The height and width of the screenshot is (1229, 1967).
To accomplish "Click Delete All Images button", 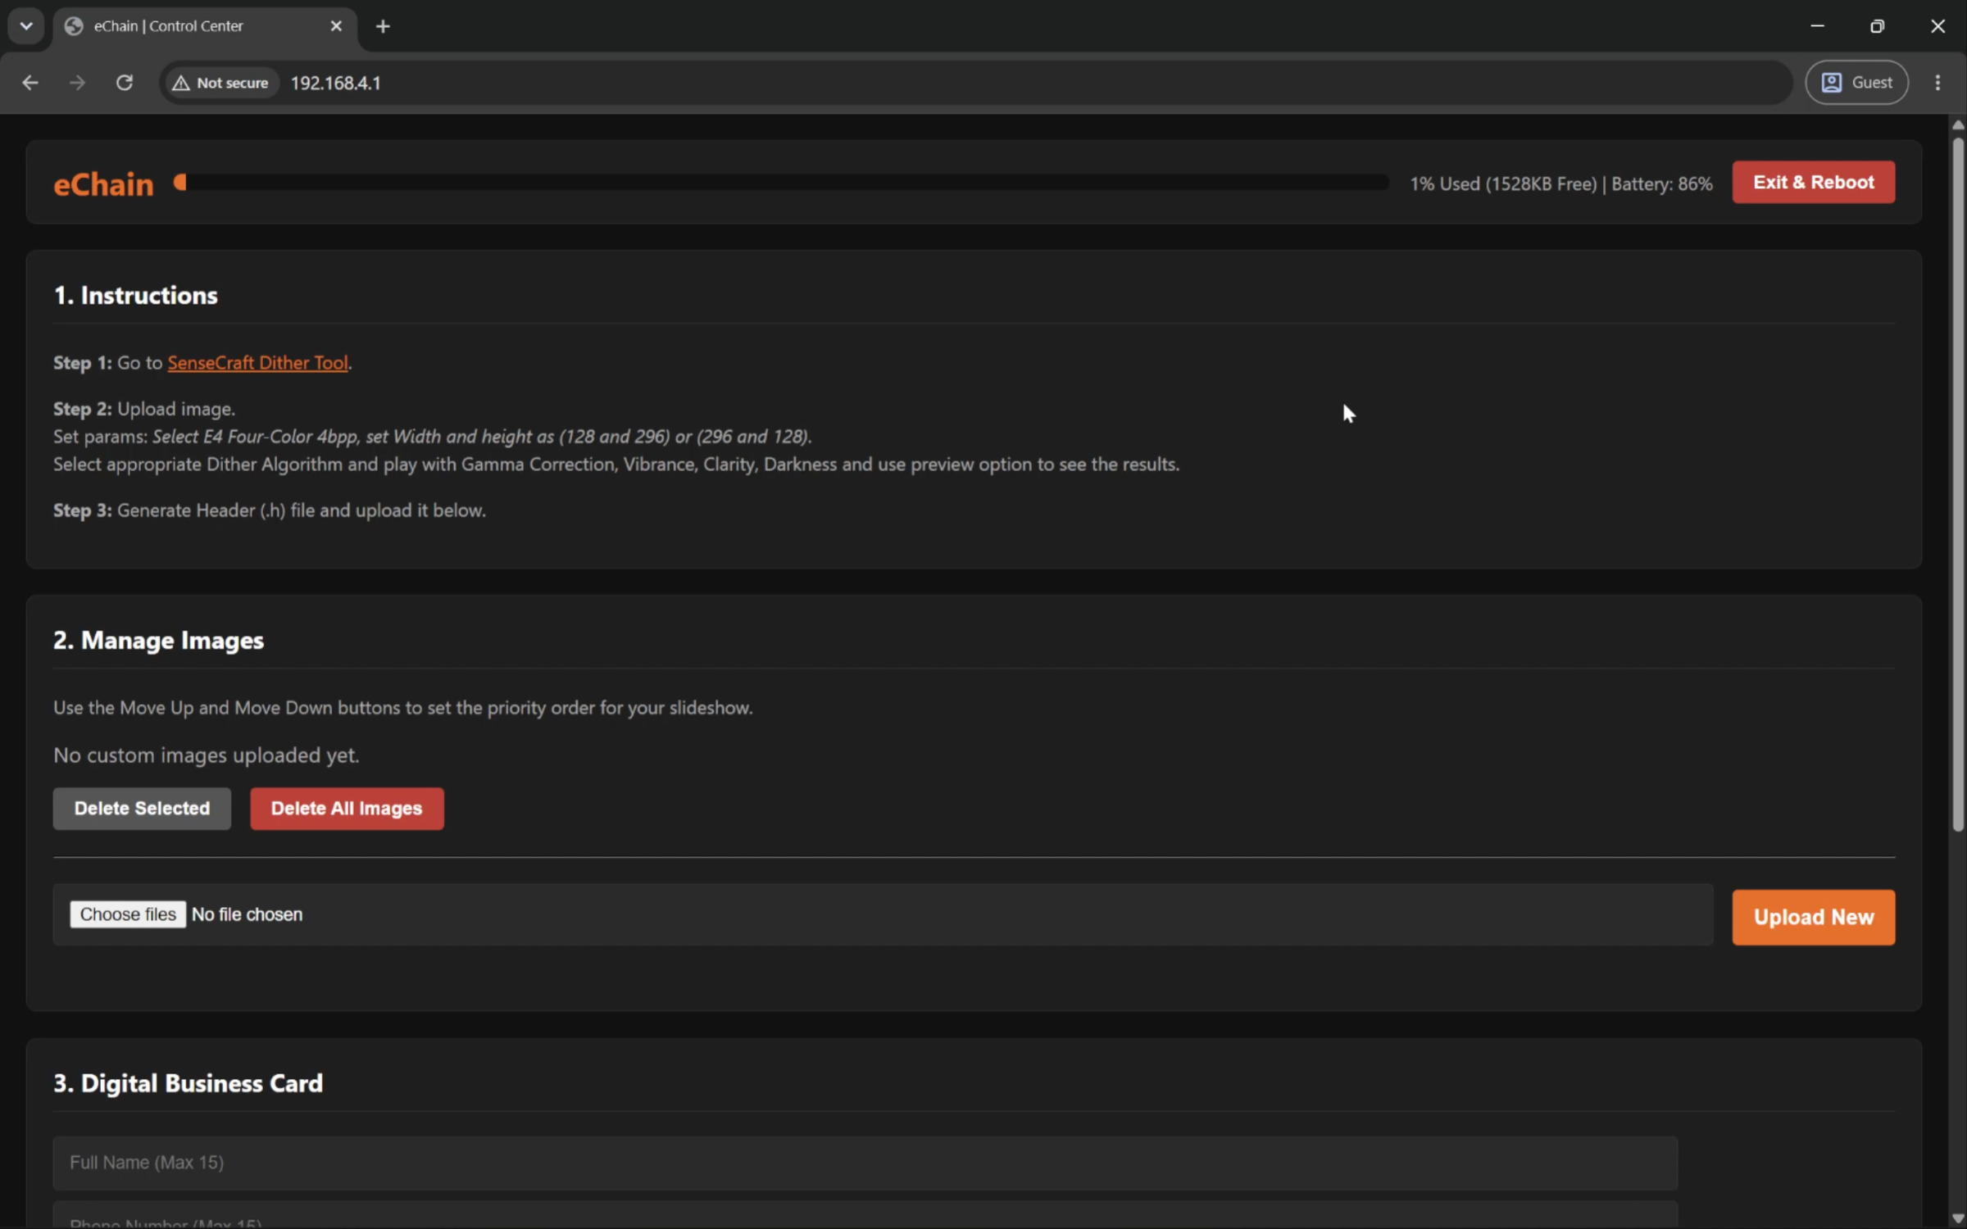I will click(x=347, y=809).
